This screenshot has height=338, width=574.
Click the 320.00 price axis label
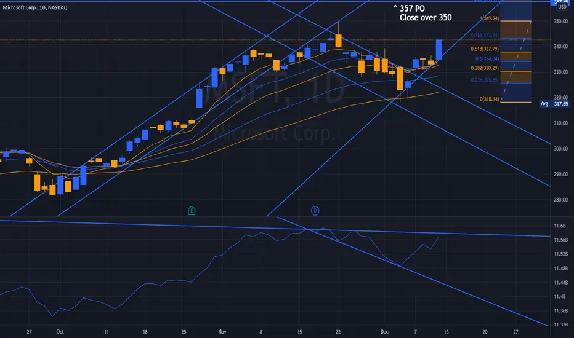pos(561,98)
